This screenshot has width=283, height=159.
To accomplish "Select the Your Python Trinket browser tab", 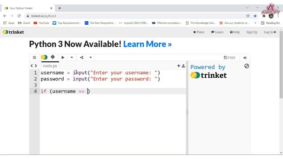I will pyautogui.click(x=28, y=8).
